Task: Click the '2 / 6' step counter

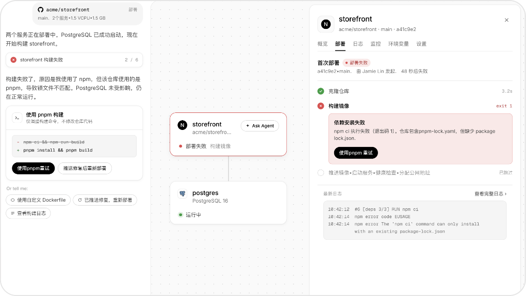Action: [131, 60]
